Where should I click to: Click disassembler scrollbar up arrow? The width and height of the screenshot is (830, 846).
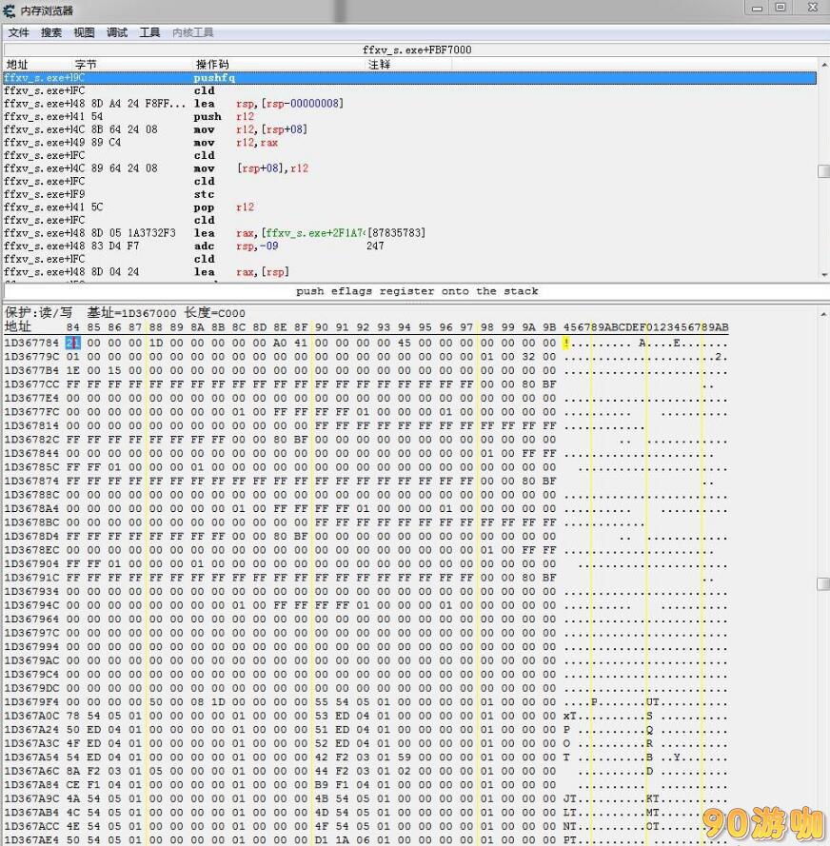[823, 65]
